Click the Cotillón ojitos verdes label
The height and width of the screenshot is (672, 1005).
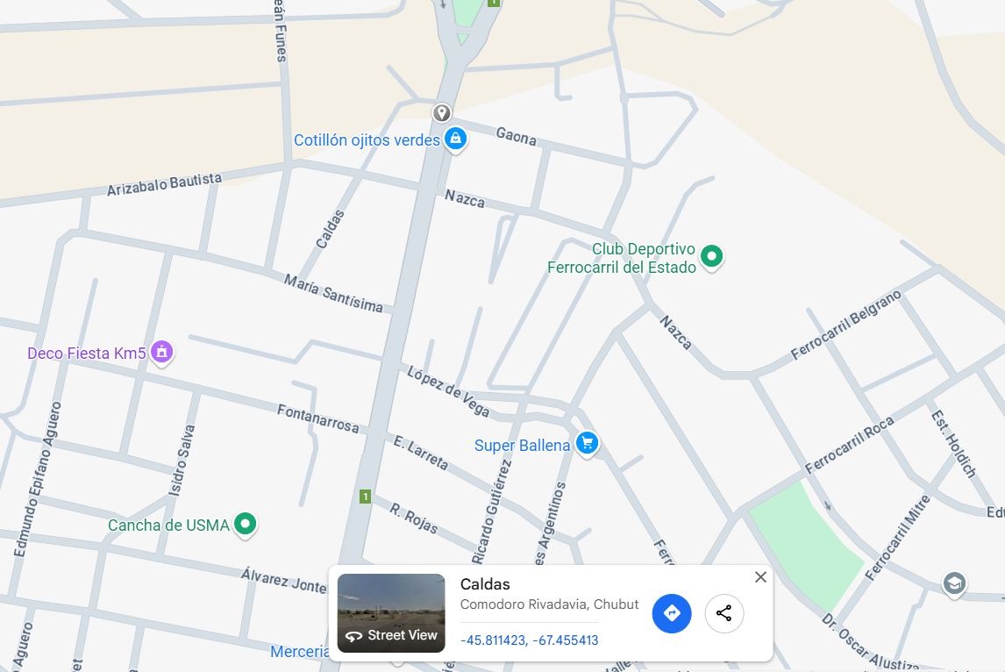[x=367, y=139]
